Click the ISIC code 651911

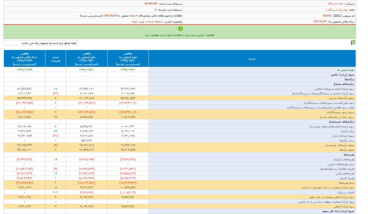point(327,16)
